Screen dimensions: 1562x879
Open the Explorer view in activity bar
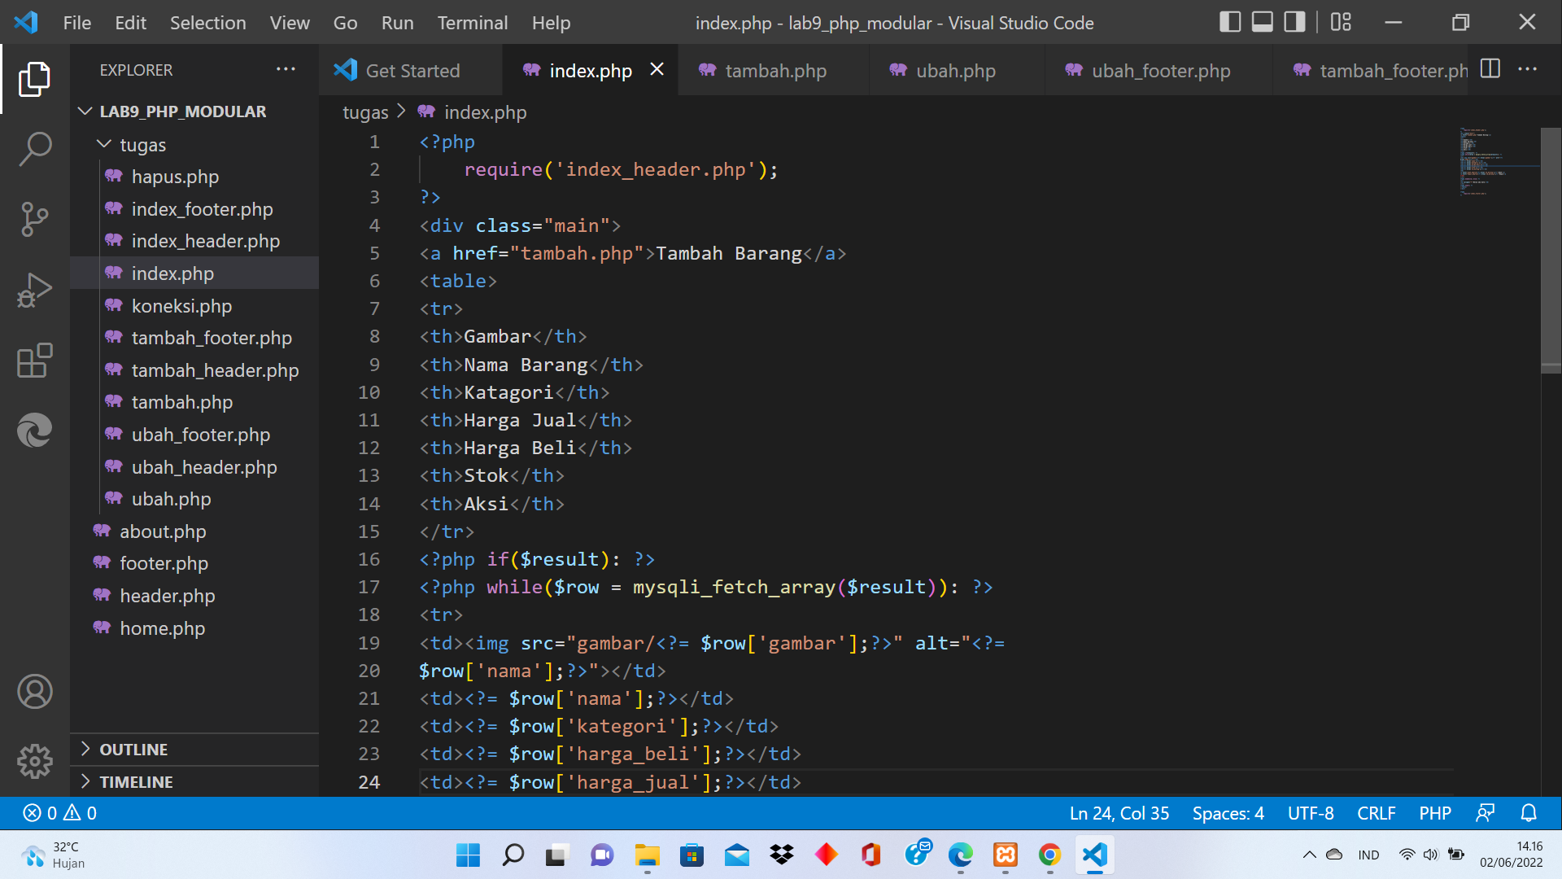coord(34,79)
